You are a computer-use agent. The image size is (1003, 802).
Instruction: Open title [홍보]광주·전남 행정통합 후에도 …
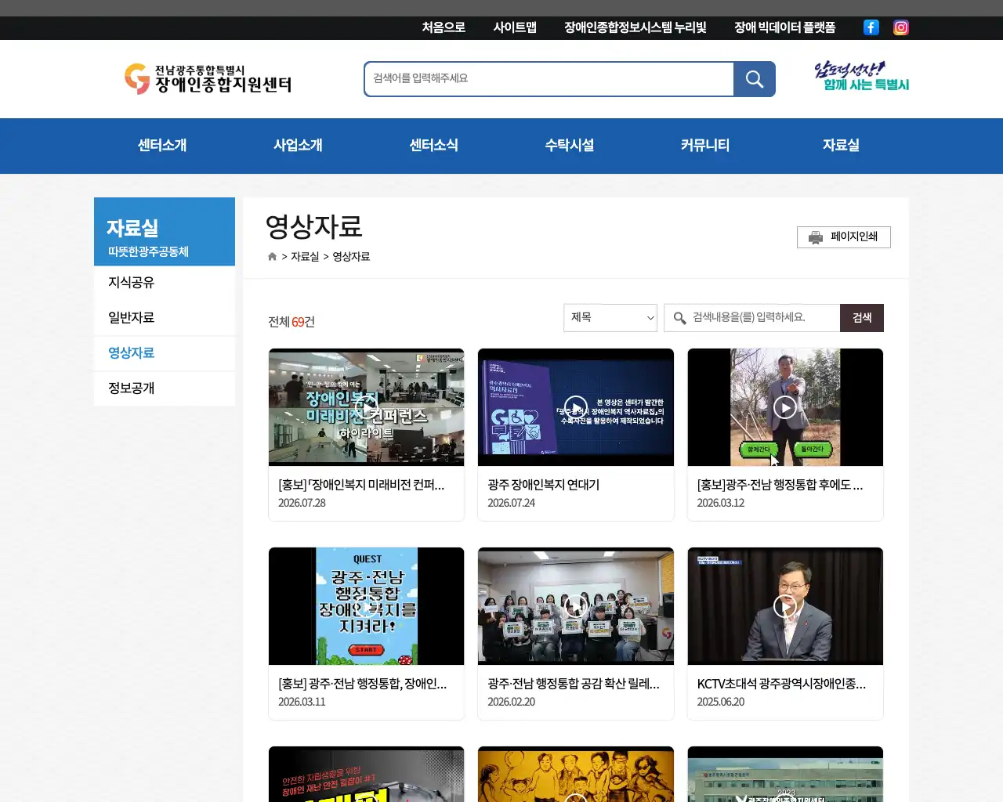[x=780, y=486]
